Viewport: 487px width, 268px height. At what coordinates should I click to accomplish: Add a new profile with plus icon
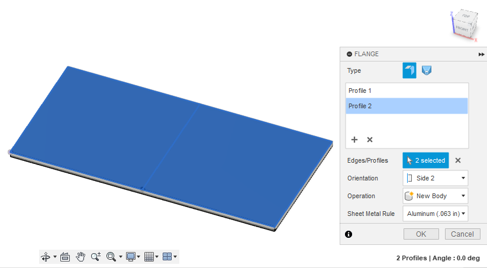(354, 140)
